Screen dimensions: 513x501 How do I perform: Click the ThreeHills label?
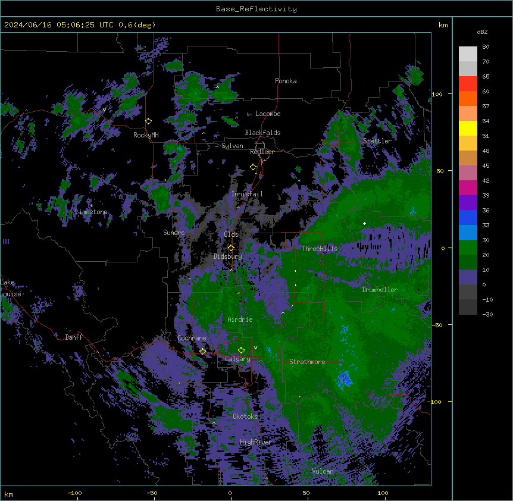(320, 249)
